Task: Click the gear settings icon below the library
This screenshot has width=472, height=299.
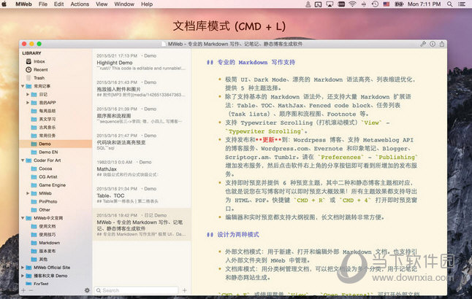Action: click(x=87, y=290)
